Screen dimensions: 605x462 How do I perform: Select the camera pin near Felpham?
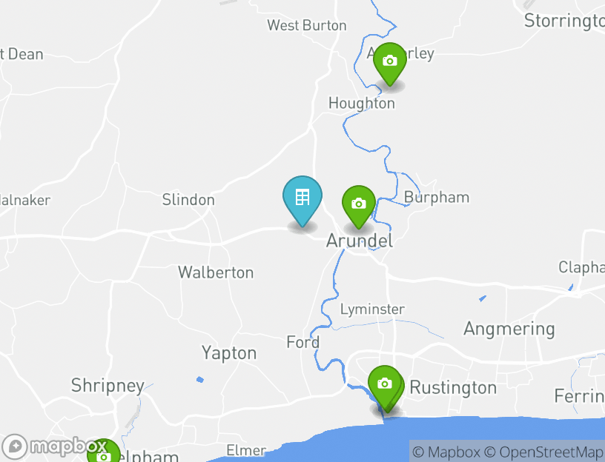(x=103, y=452)
